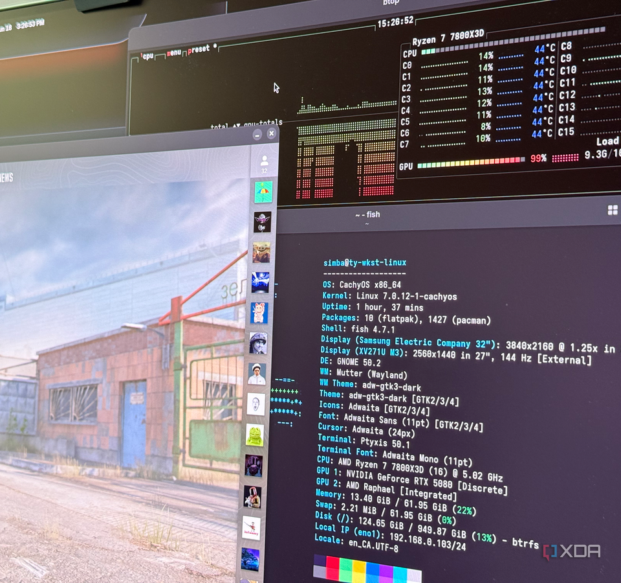
Task: Click the btop 'cpu' toggle label
Action: coord(147,56)
